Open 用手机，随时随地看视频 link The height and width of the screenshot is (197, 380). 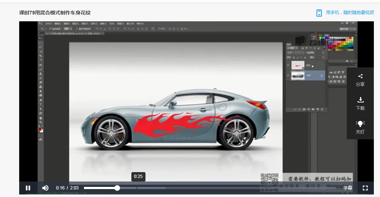click(350, 13)
